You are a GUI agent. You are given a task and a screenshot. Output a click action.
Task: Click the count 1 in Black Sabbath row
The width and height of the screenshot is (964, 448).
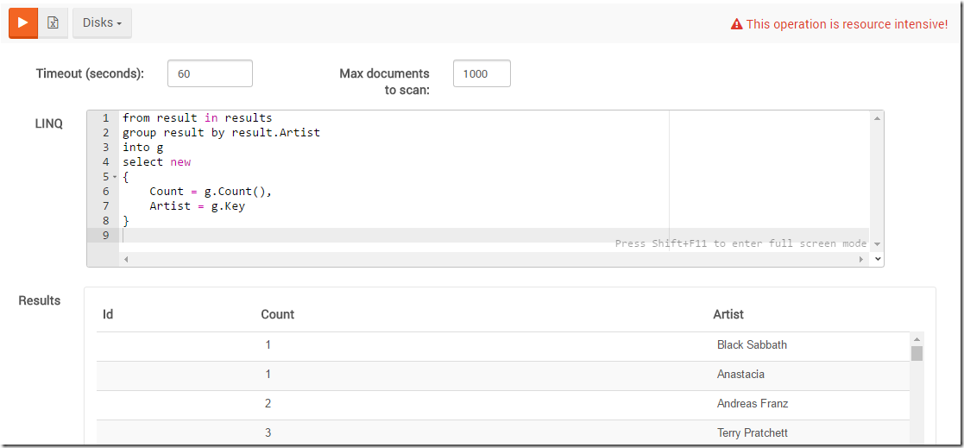click(x=268, y=344)
